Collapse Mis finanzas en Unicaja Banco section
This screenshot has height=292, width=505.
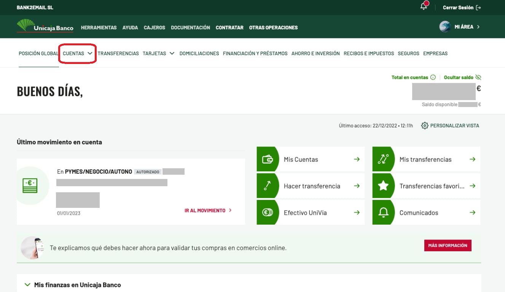click(27, 285)
